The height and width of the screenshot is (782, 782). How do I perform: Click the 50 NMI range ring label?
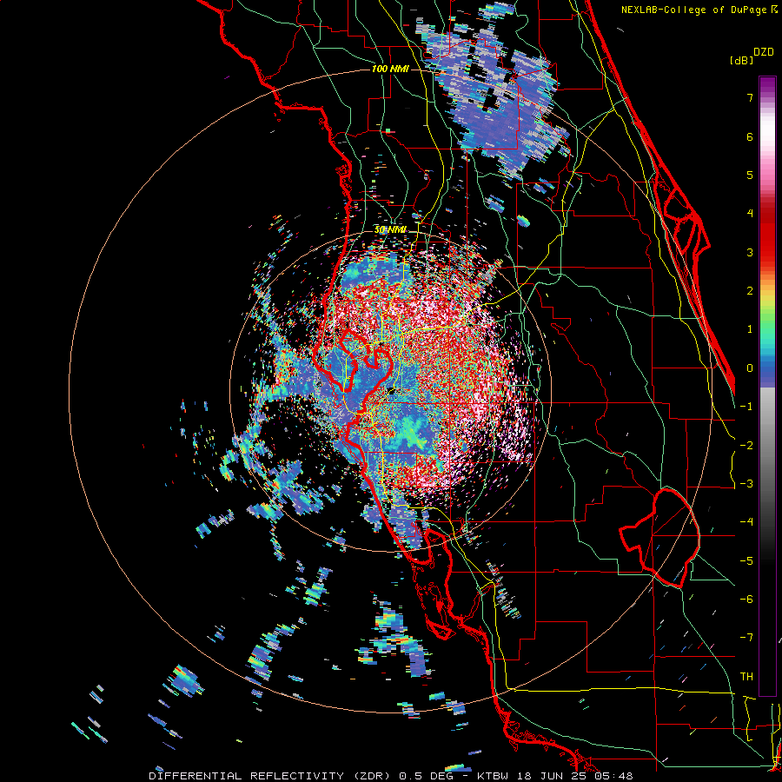pos(390,229)
